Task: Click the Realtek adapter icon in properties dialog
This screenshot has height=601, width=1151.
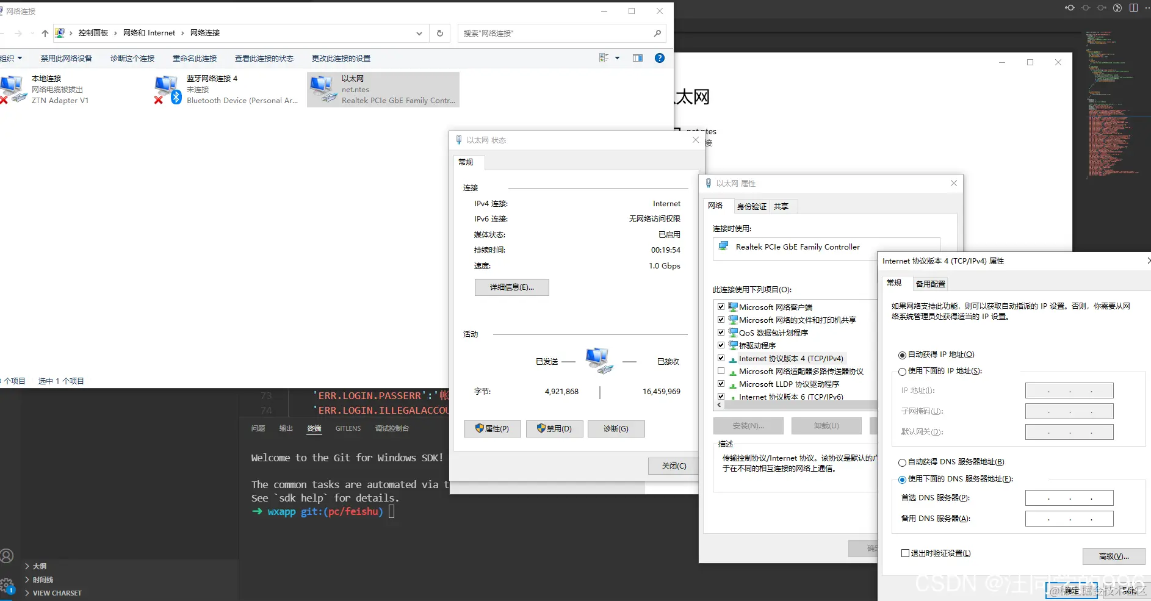Action: tap(724, 247)
